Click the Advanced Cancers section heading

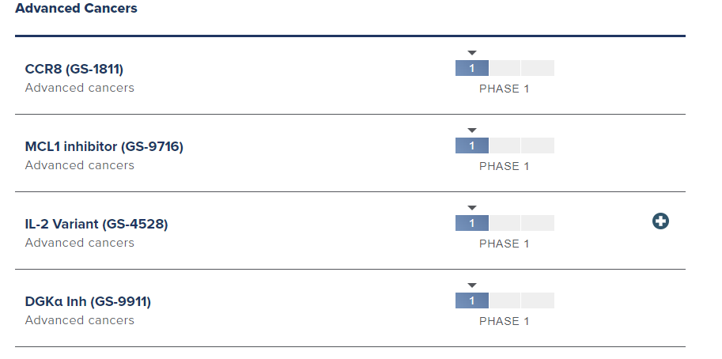pyautogui.click(x=76, y=9)
